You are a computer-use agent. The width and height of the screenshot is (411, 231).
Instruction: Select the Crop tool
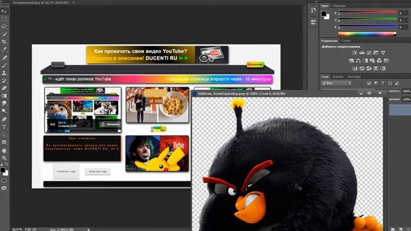4,42
